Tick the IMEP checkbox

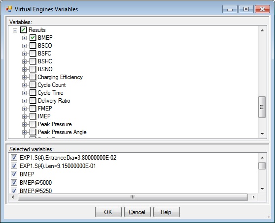coord(33,116)
